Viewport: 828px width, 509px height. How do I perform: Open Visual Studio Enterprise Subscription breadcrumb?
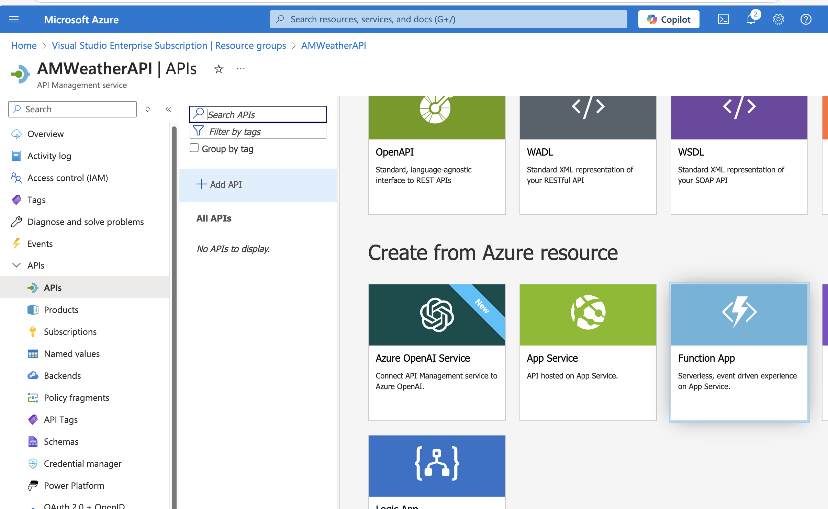click(169, 45)
